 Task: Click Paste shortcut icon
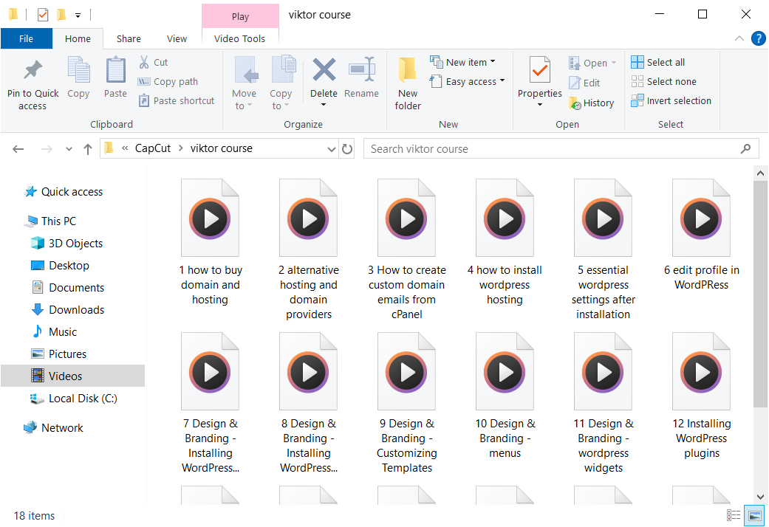pos(144,100)
